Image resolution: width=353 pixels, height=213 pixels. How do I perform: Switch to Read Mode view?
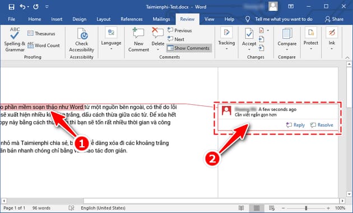point(241,208)
